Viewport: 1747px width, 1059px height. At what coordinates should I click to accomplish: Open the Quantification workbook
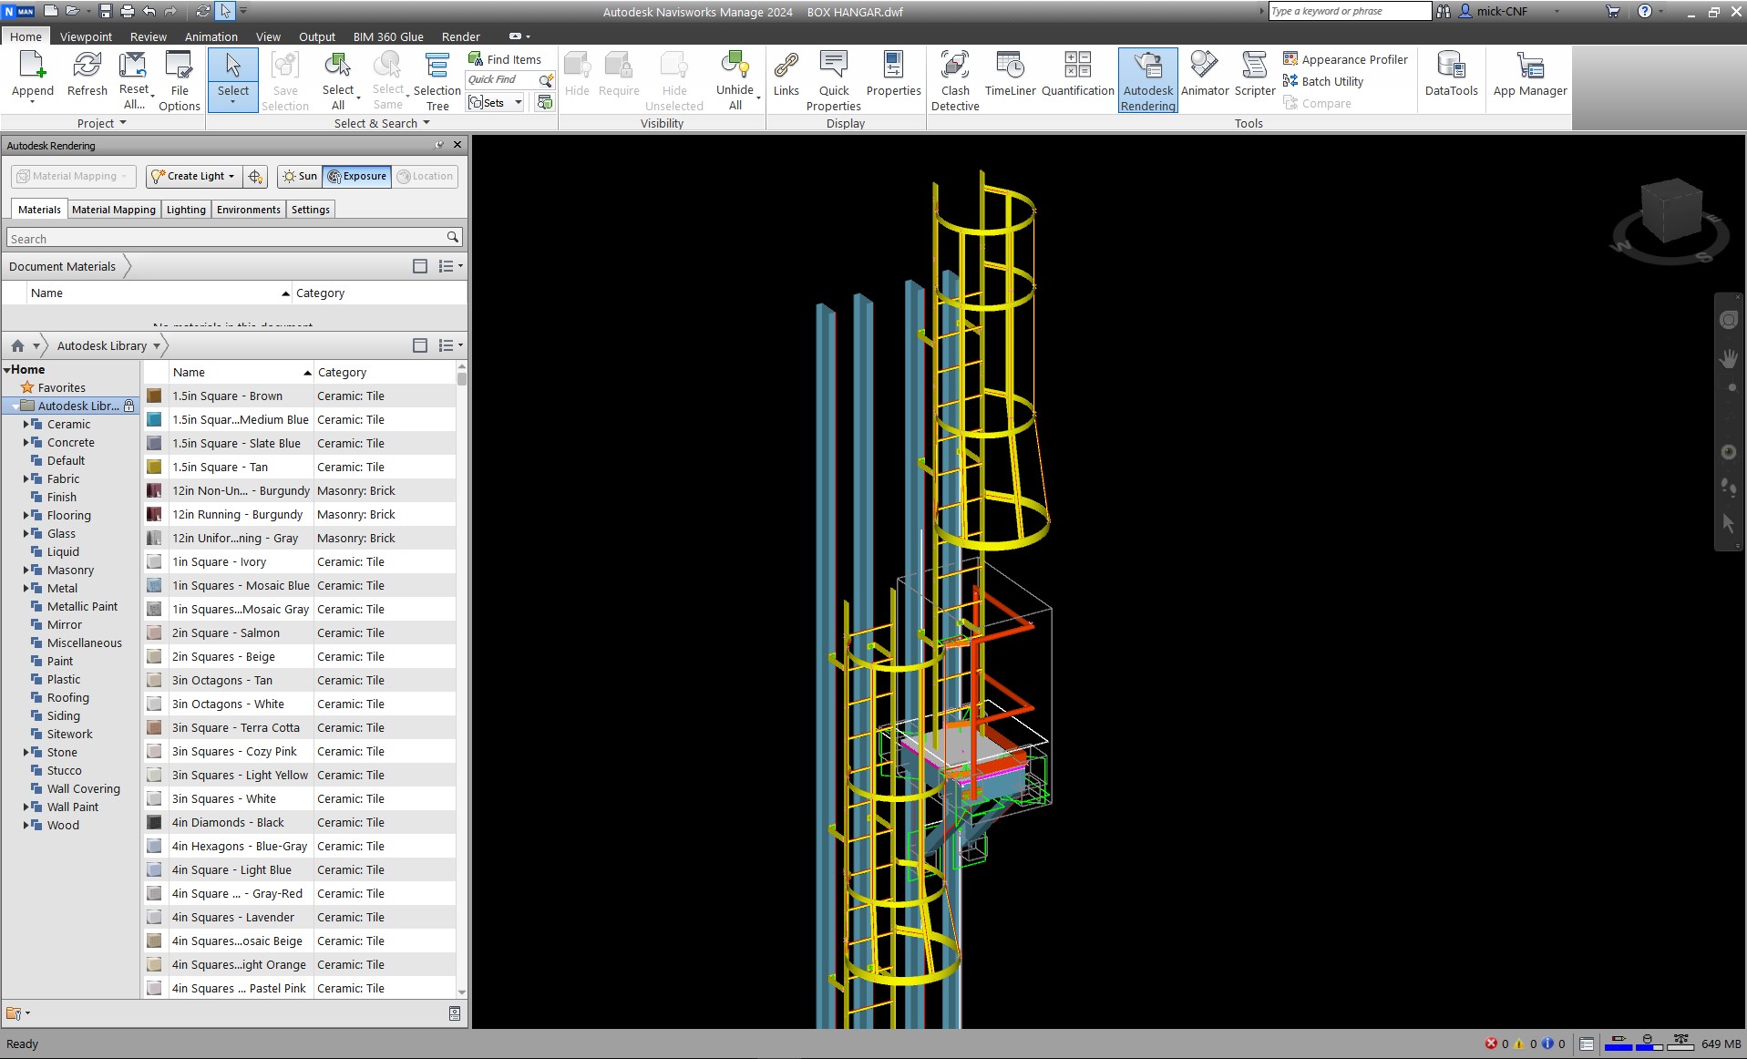coord(1077,74)
